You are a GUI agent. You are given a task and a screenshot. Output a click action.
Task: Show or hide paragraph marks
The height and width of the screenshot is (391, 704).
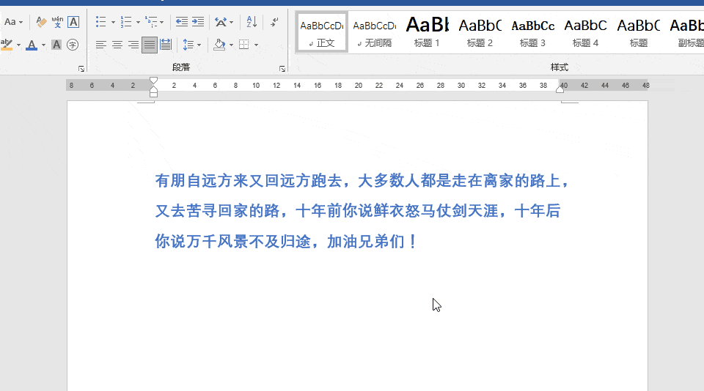click(274, 21)
